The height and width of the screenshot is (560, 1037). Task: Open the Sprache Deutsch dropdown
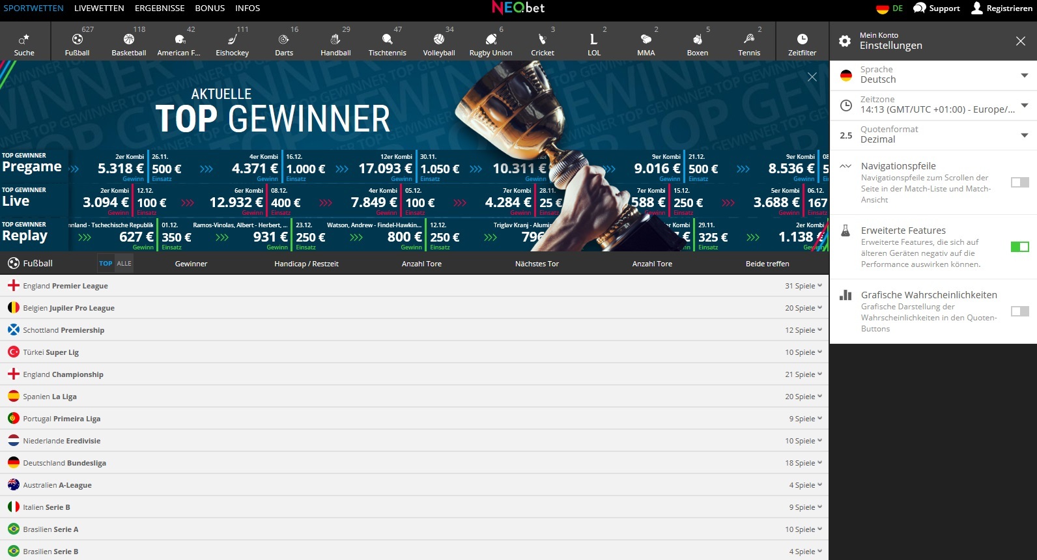(x=933, y=76)
